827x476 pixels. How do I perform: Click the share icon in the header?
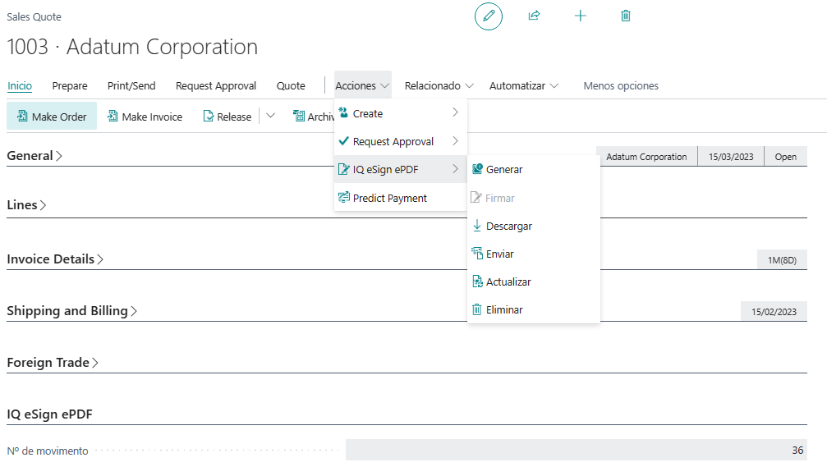(535, 16)
